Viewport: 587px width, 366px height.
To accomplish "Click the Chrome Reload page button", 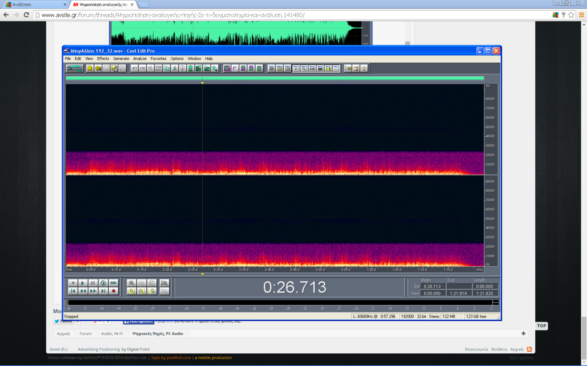I will 26,15.
